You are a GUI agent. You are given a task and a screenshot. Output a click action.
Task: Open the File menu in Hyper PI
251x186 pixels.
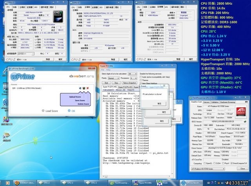point(102,70)
